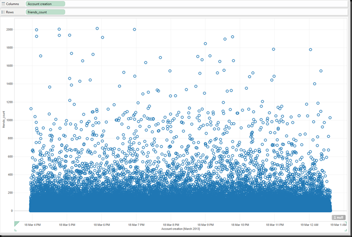
Task: Click the 1800 tick label on the y-axis
Action: [9, 48]
